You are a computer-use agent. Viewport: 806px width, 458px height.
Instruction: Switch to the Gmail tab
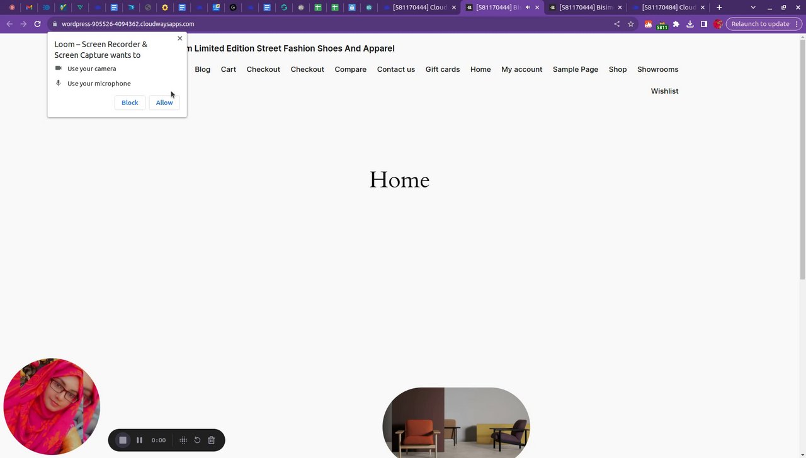[29, 8]
